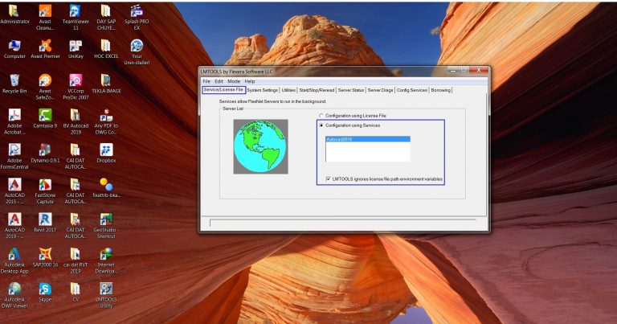Switch to Start/Stop/Reread tab
617x324 pixels.
click(317, 90)
